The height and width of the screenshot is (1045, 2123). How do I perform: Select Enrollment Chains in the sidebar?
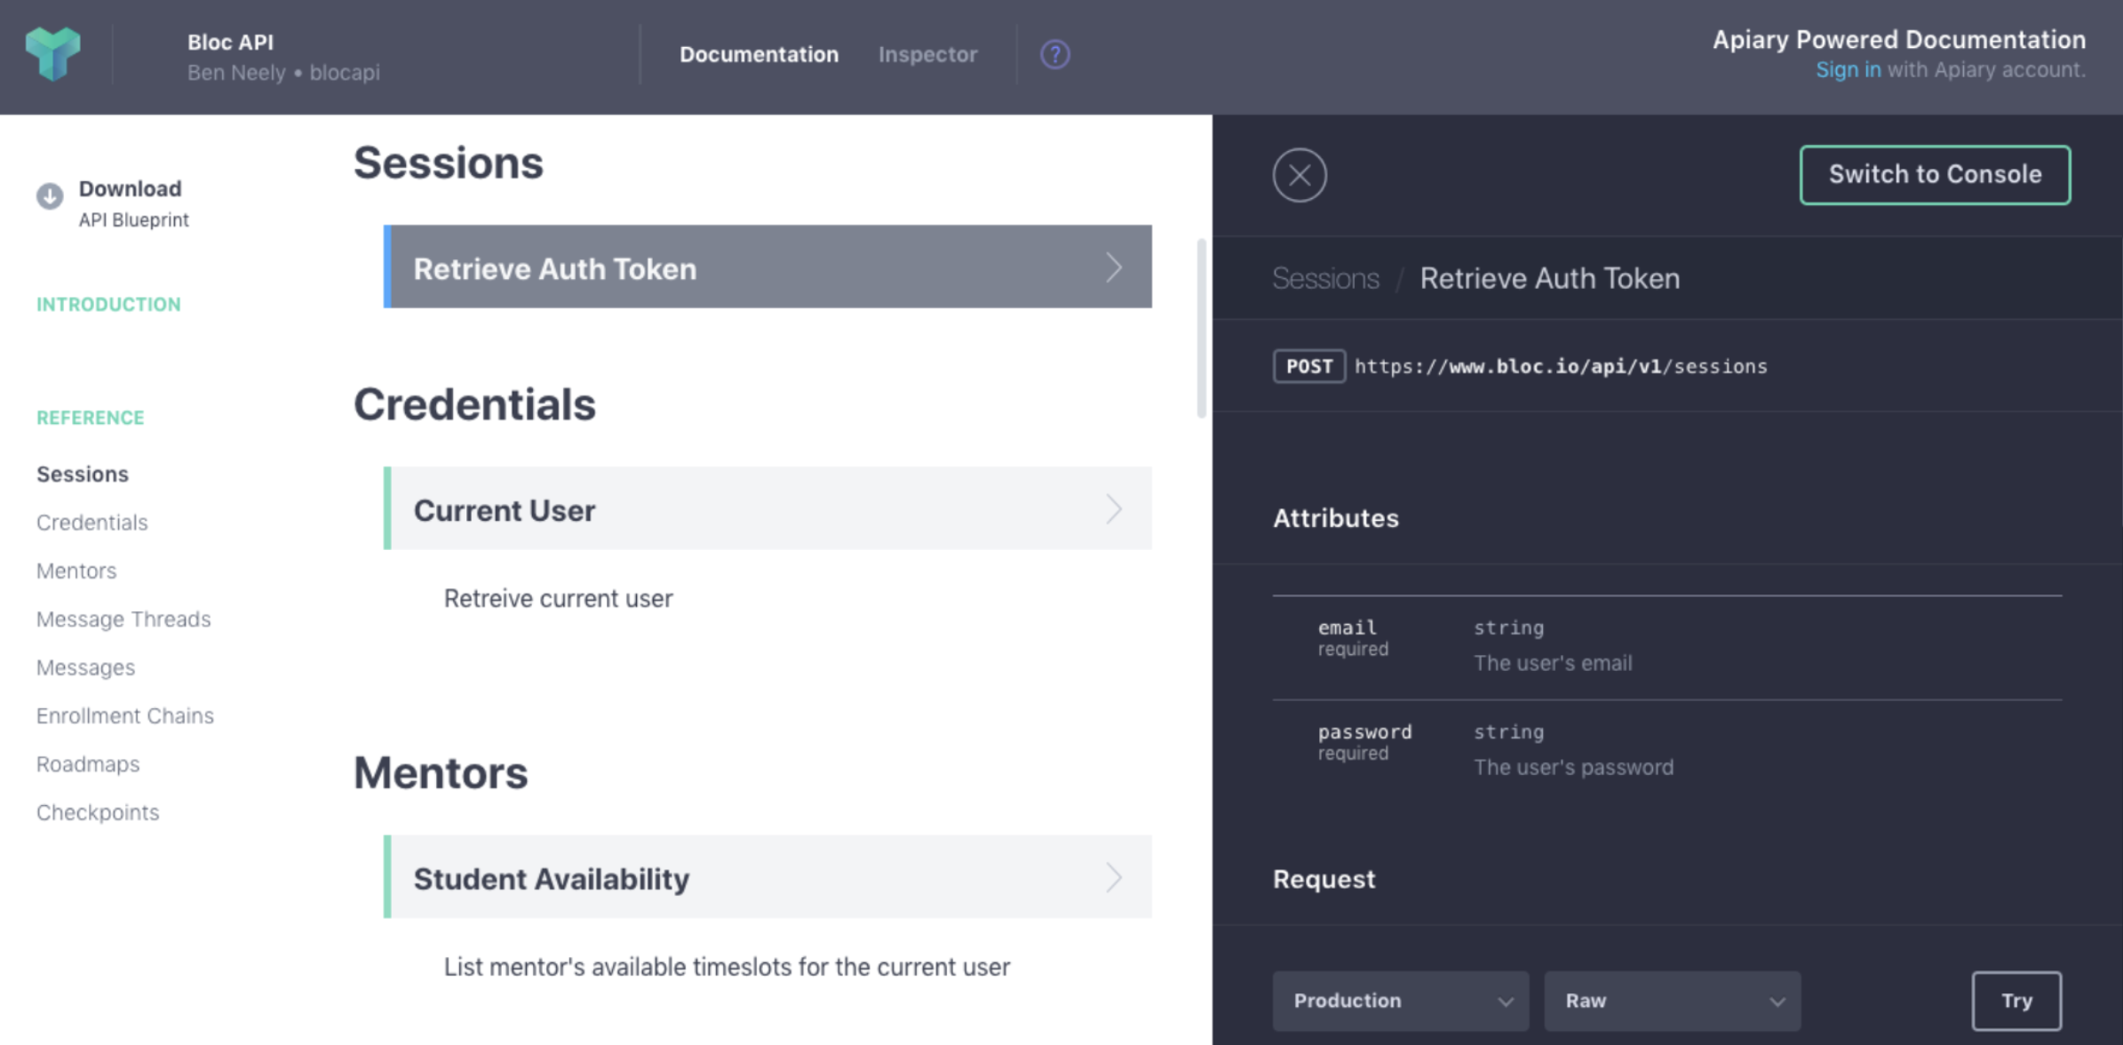coord(125,716)
